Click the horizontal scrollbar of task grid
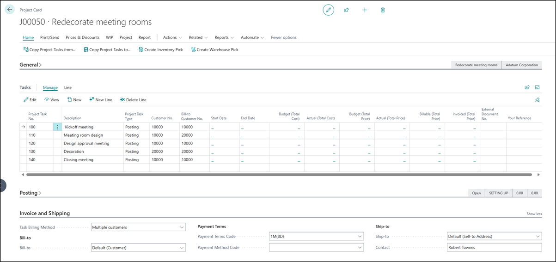Image resolution: width=556 pixels, height=262 pixels. 279,175
